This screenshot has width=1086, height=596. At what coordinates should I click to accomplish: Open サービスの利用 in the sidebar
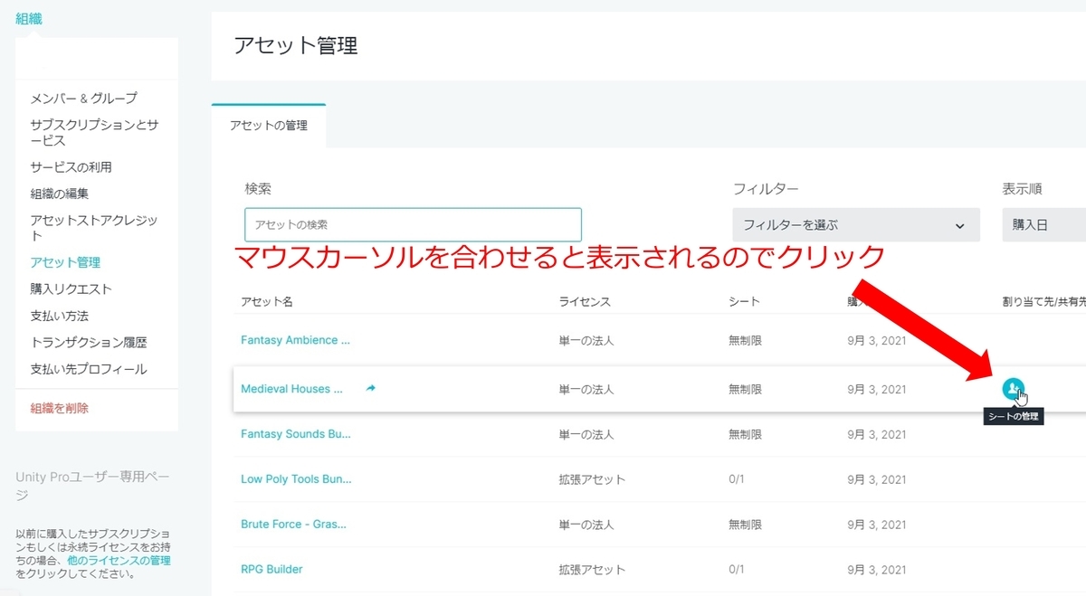(x=71, y=167)
